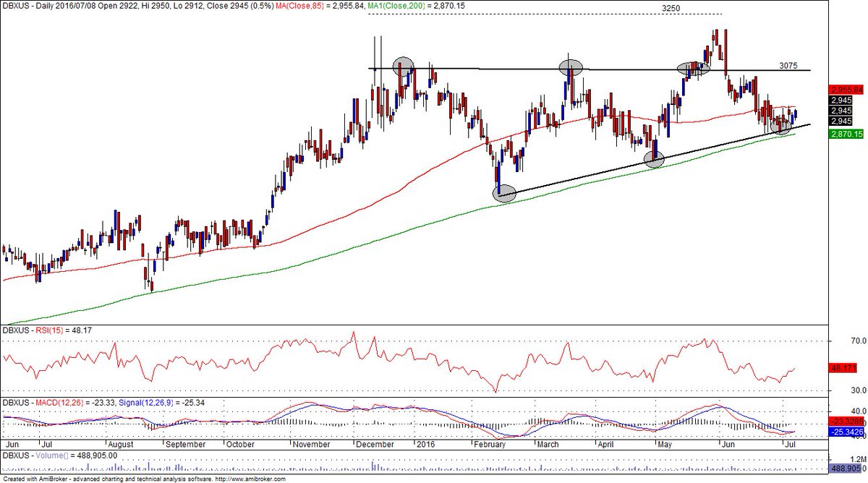Click the 3250 target level label
The image size is (868, 483).
(x=672, y=7)
